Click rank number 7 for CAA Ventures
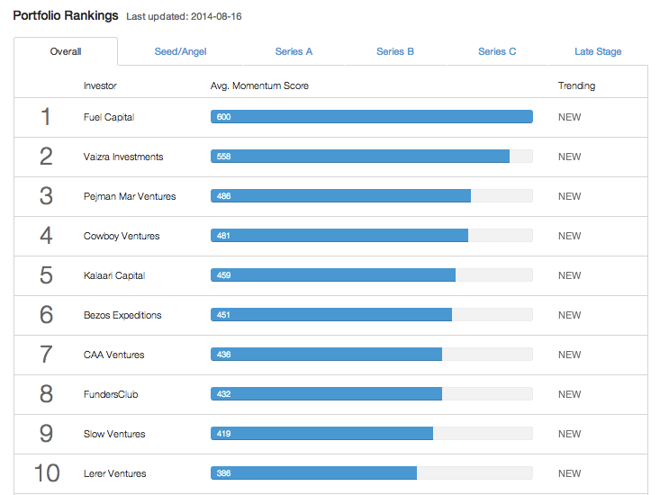The width and height of the screenshot is (660, 495). 46,354
